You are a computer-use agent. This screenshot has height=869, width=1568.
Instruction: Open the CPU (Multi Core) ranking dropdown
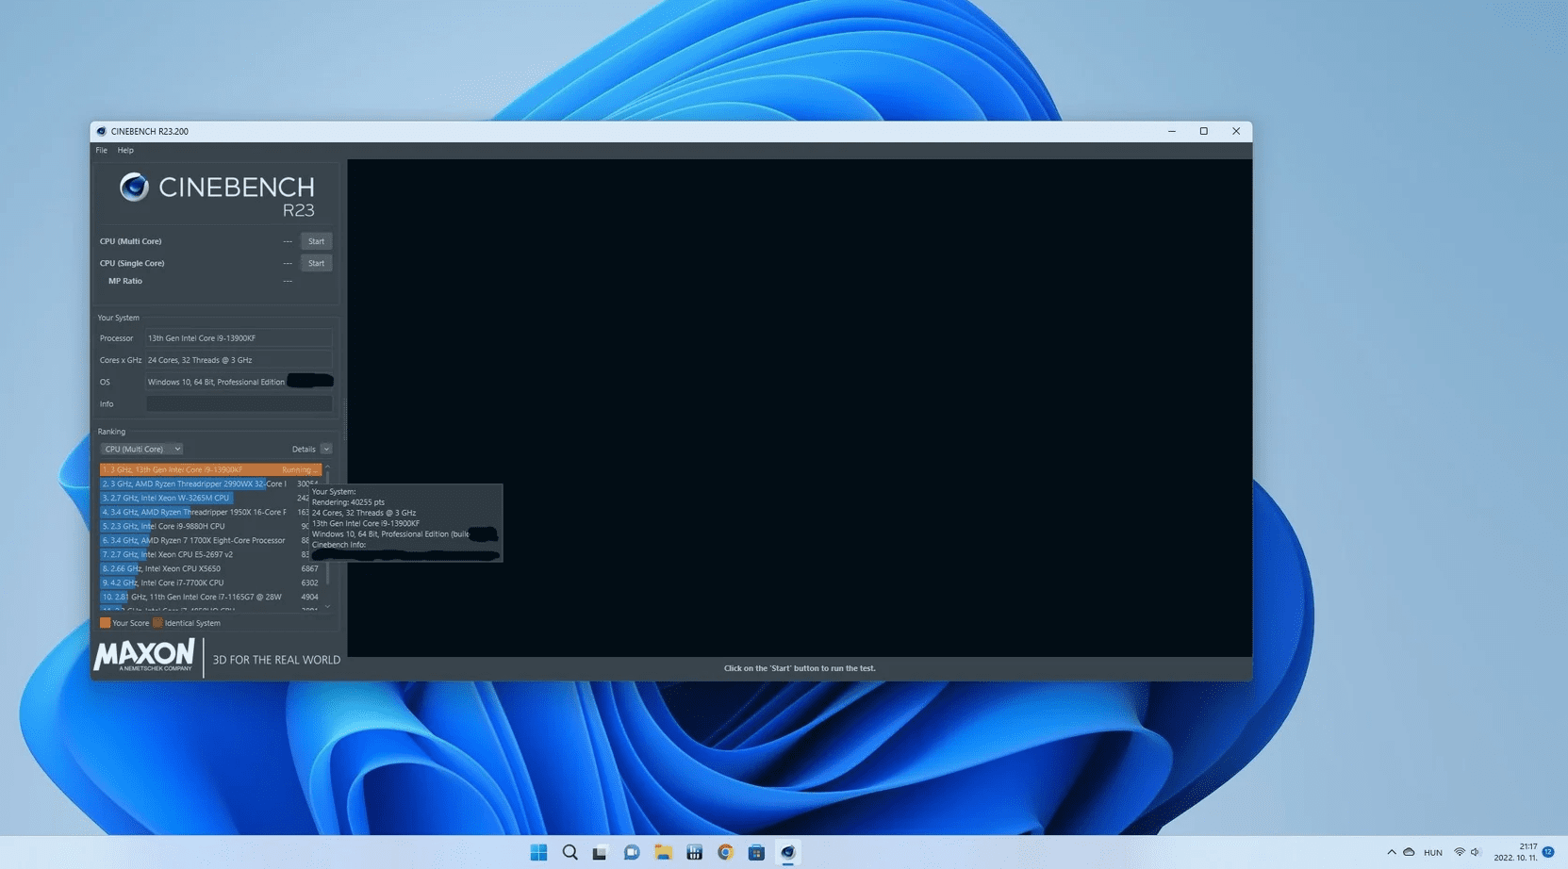pyautogui.click(x=141, y=449)
